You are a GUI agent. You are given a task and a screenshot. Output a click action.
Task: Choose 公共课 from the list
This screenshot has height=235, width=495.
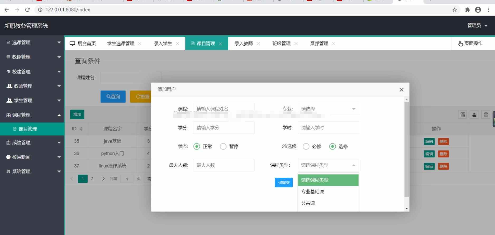[x=328, y=203]
